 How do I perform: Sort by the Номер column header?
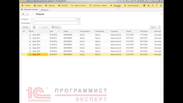tap(70, 31)
